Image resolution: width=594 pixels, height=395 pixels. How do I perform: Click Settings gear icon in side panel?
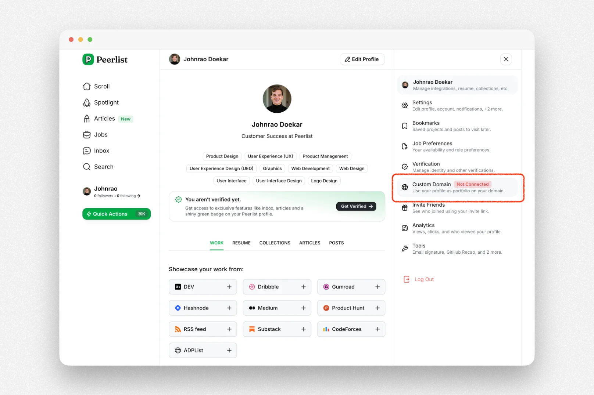(x=405, y=106)
